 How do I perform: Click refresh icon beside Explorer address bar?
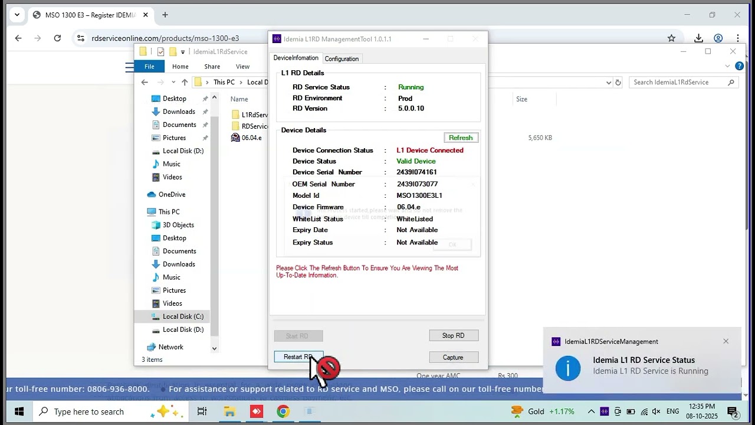(618, 83)
